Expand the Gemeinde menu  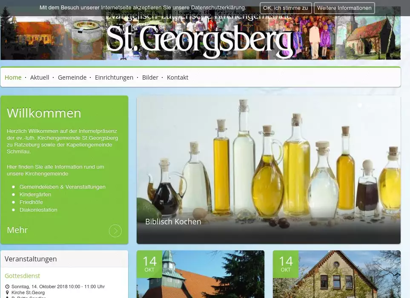point(72,77)
